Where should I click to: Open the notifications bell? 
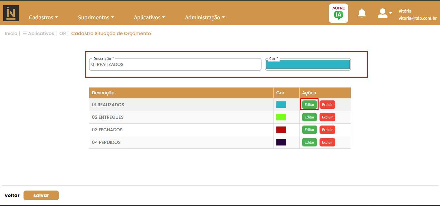pos(362,13)
